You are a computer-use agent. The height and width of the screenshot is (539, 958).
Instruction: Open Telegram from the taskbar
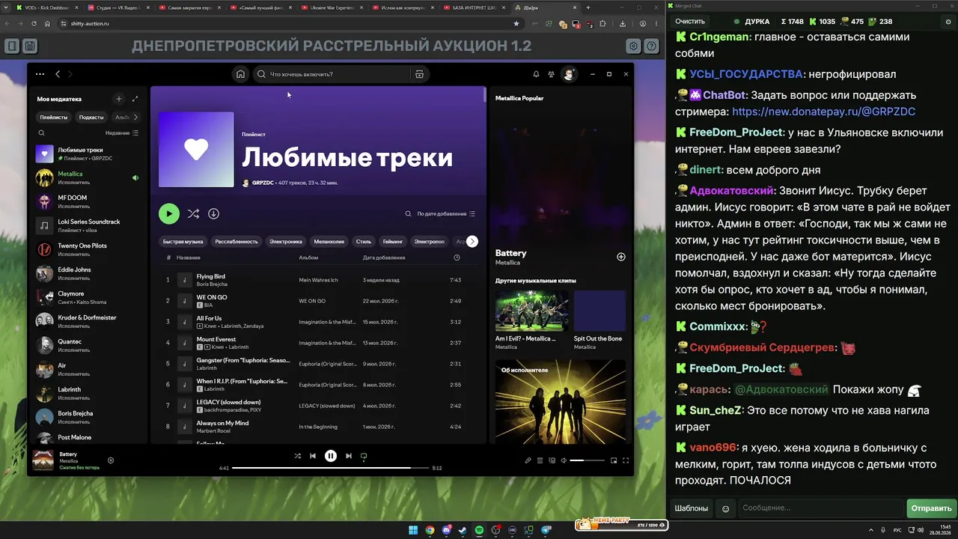(546, 530)
